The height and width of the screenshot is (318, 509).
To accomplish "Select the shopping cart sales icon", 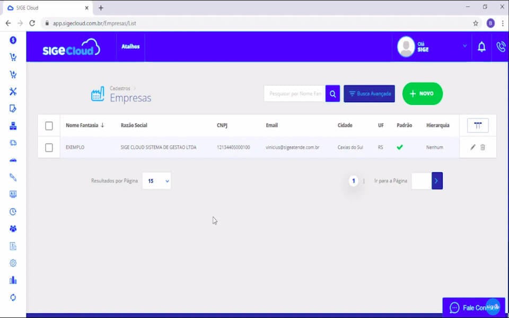I will [x=13, y=57].
